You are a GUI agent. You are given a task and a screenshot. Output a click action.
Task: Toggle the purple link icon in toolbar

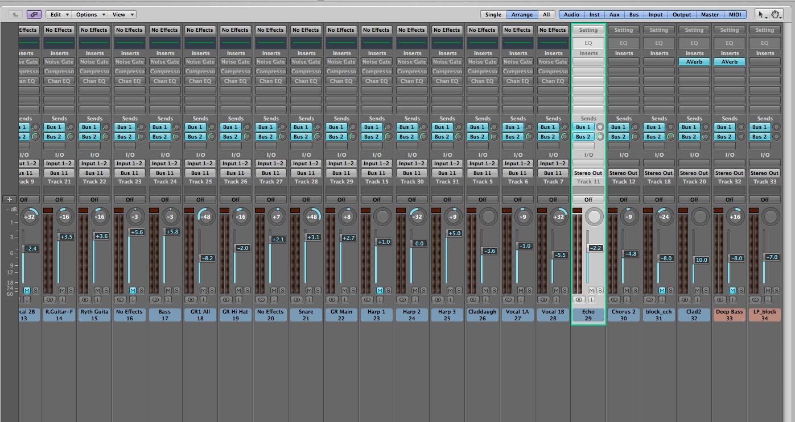[x=34, y=14]
